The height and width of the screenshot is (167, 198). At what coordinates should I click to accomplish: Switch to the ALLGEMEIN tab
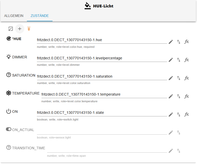[x=14, y=16]
